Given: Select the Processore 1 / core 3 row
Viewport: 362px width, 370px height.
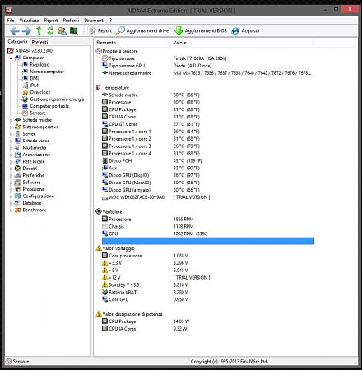Looking at the screenshot, I should click(x=208, y=146).
